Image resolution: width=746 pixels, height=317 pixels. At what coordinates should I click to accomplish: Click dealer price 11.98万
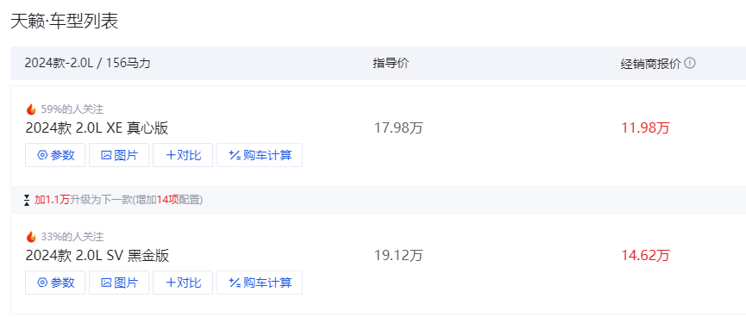(x=645, y=128)
